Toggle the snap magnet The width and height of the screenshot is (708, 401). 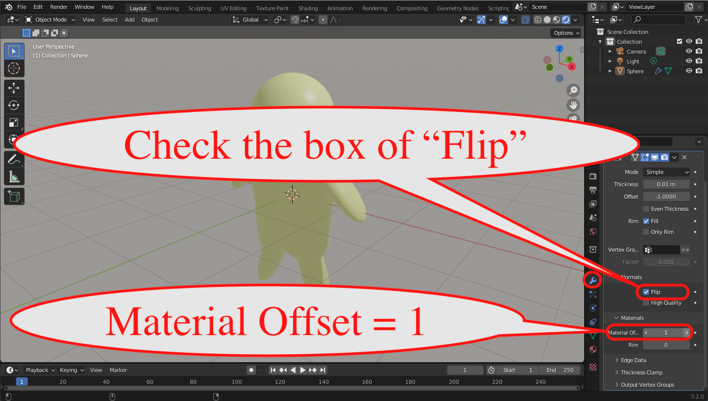click(x=295, y=20)
